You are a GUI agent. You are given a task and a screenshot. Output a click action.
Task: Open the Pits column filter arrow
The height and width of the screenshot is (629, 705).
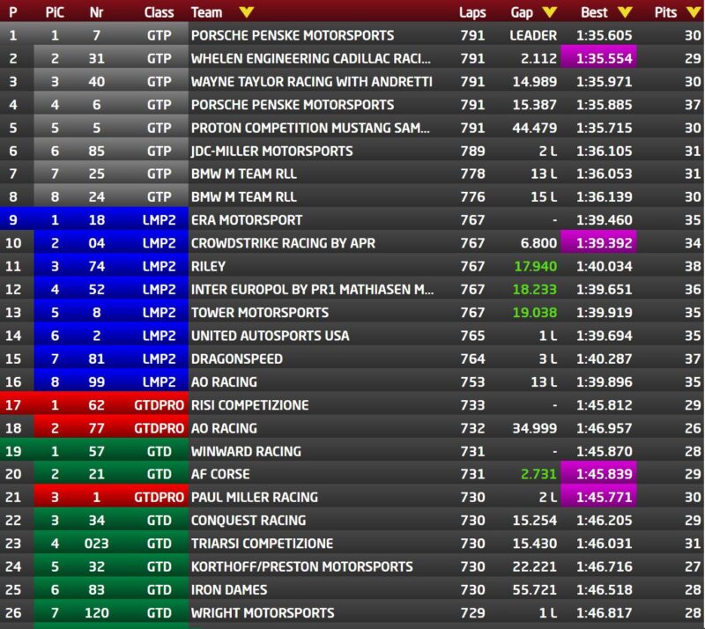(694, 12)
